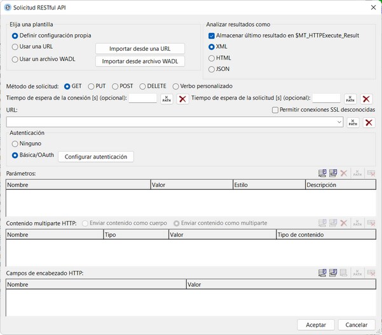Delete the URL with red X
The height and width of the screenshot is (335, 382).
point(369,122)
